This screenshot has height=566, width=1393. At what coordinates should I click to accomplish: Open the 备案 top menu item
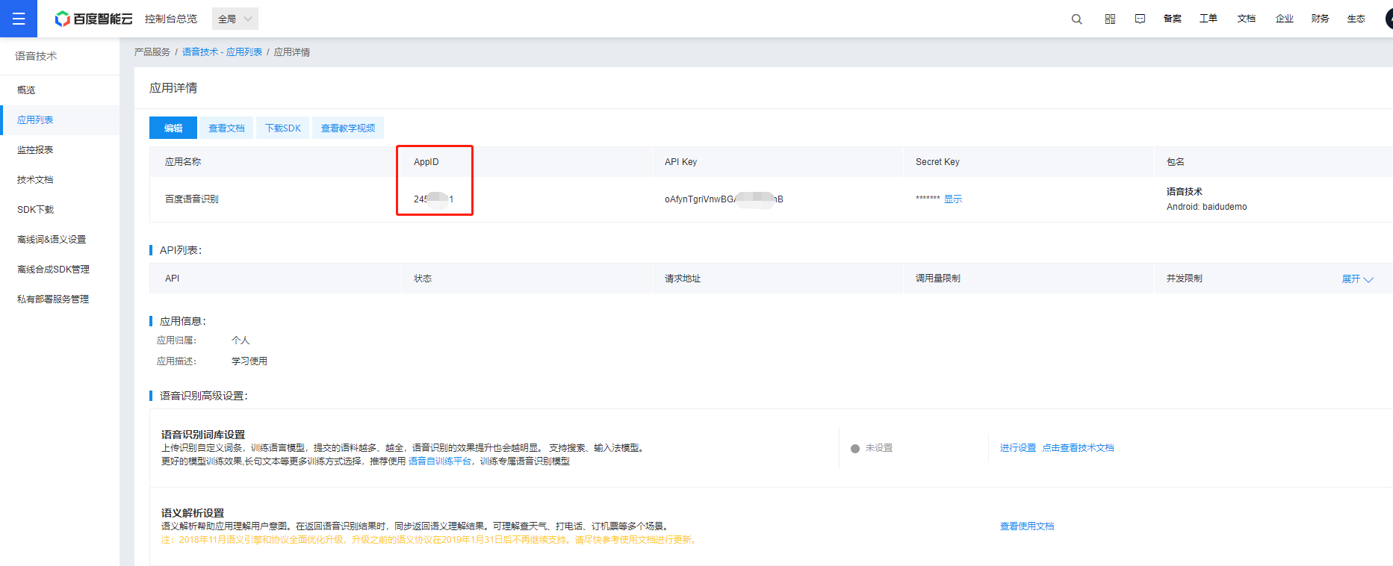pyautogui.click(x=1173, y=19)
